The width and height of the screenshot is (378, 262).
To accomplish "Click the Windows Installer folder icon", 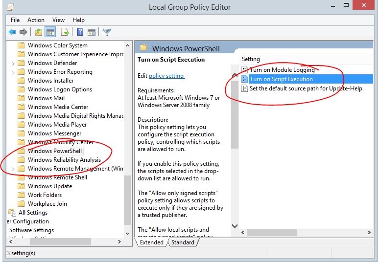I will click(21, 80).
